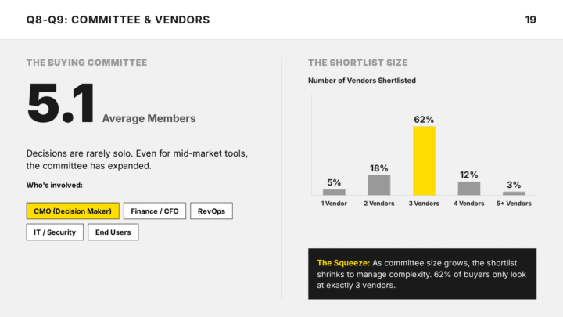Click The Buying Committee heading
This screenshot has width=563, height=317.
87,63
